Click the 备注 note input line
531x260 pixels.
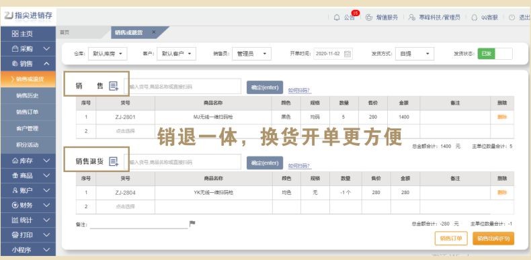pos(139,224)
